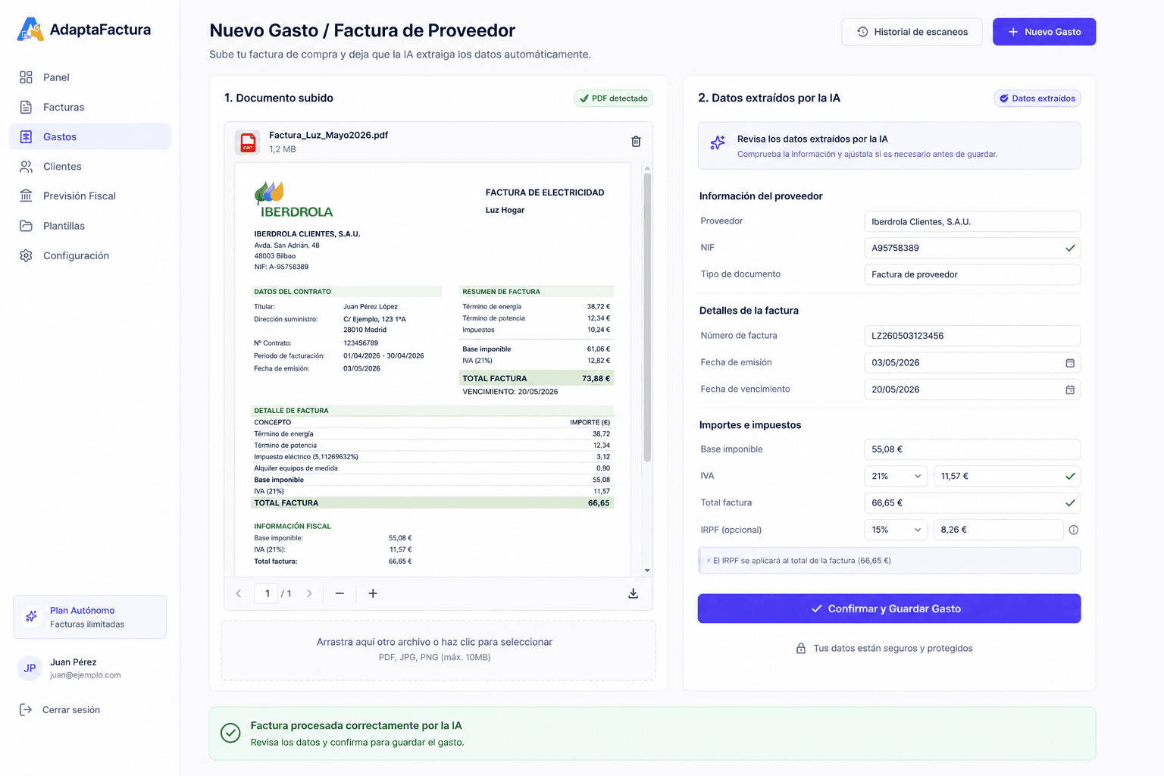Show IRPF info tooltip icon
1164x776 pixels.
(1073, 530)
